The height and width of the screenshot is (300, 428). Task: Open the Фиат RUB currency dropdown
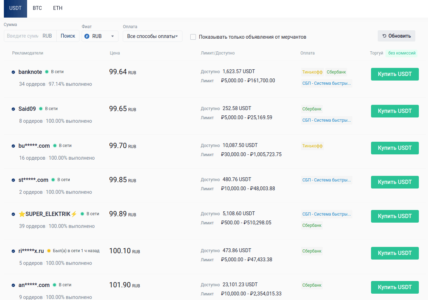pos(100,36)
